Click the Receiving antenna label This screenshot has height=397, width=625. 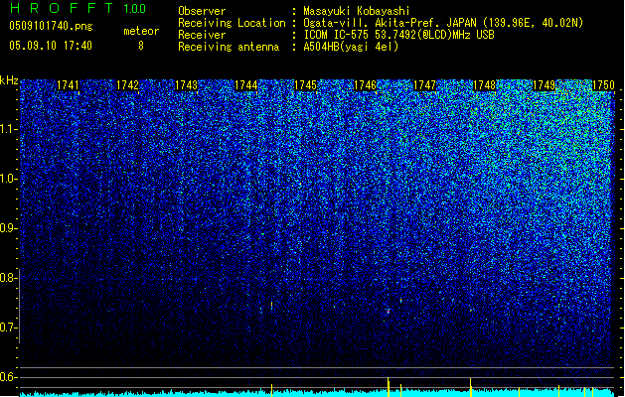[x=229, y=47]
